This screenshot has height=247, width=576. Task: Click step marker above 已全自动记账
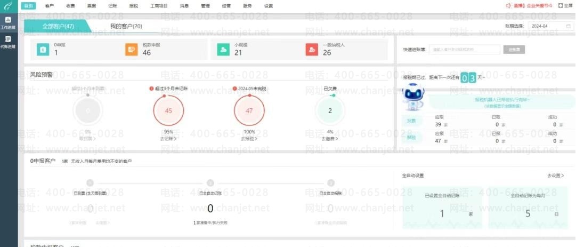(x=210, y=183)
